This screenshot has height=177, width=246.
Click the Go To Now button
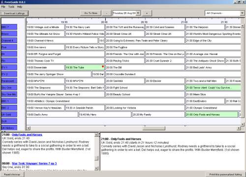coord(91,13)
